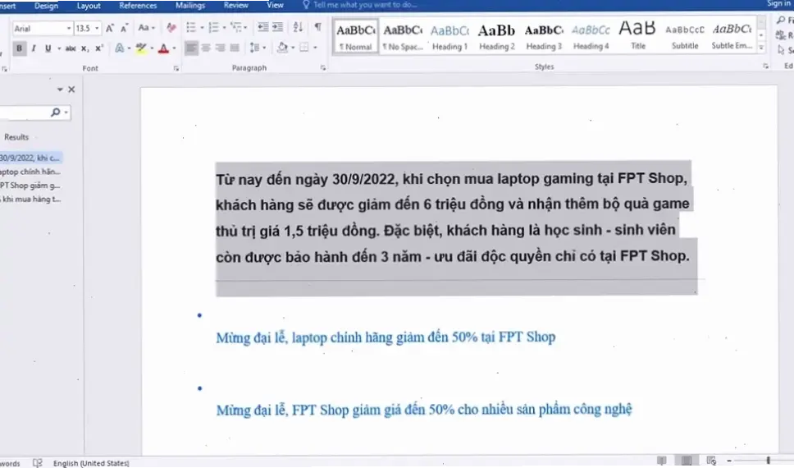Image resolution: width=794 pixels, height=468 pixels.
Task: Click Increase Indent icon
Action: pyautogui.click(x=277, y=27)
